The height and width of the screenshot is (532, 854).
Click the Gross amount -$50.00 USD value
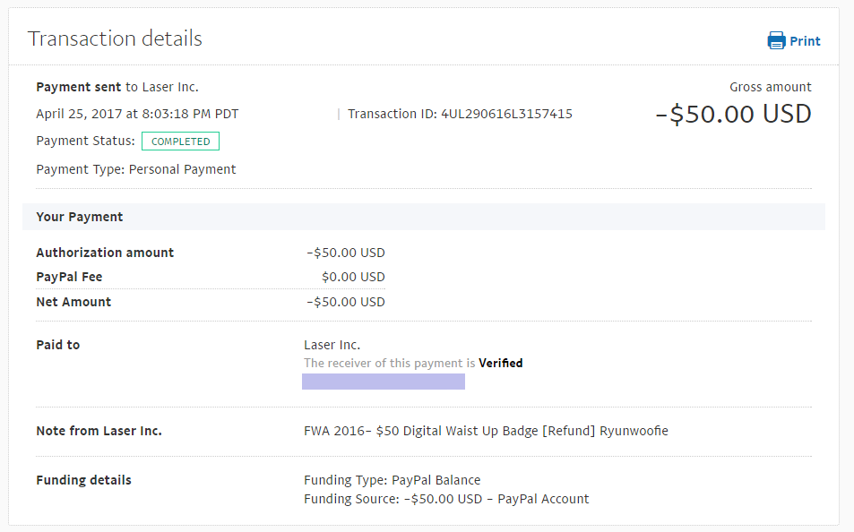point(733,115)
